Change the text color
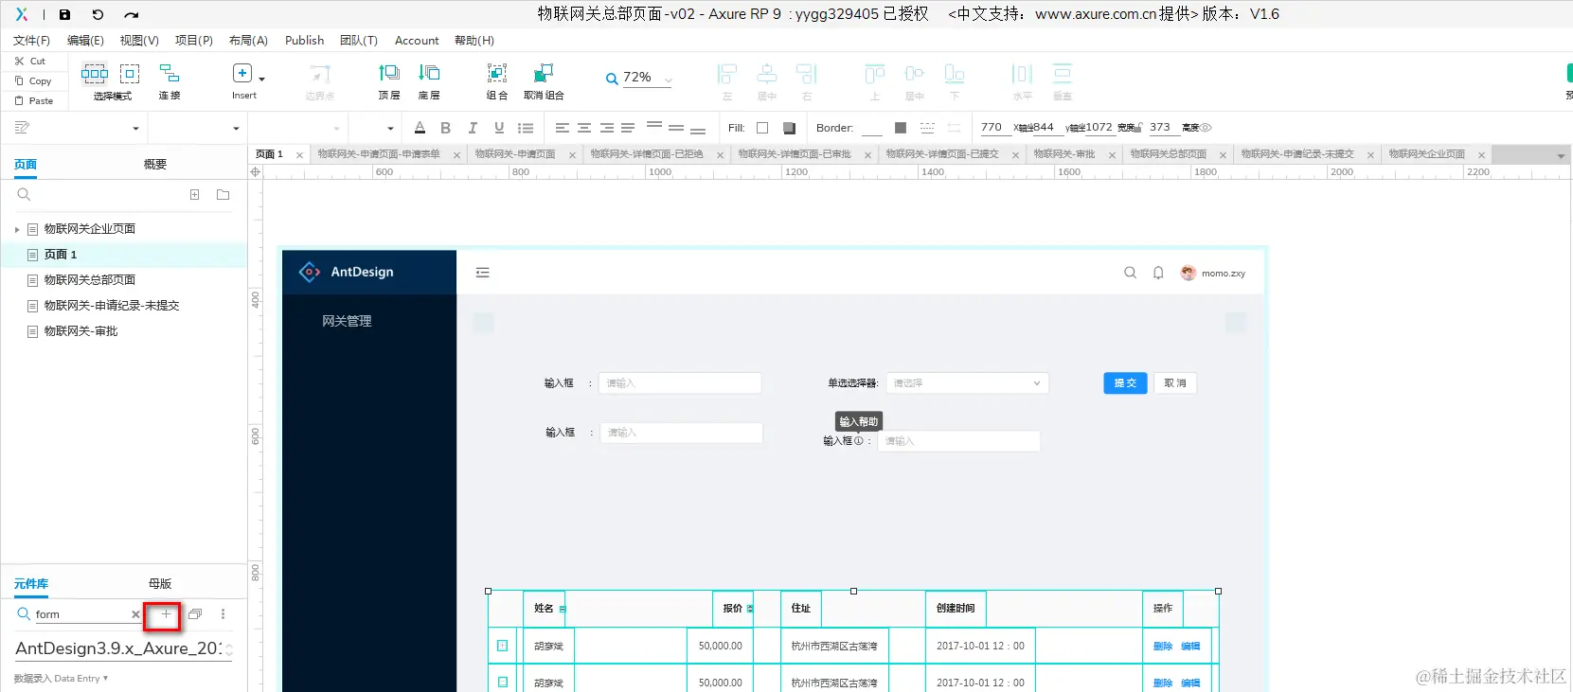The image size is (1573, 692). tap(420, 128)
